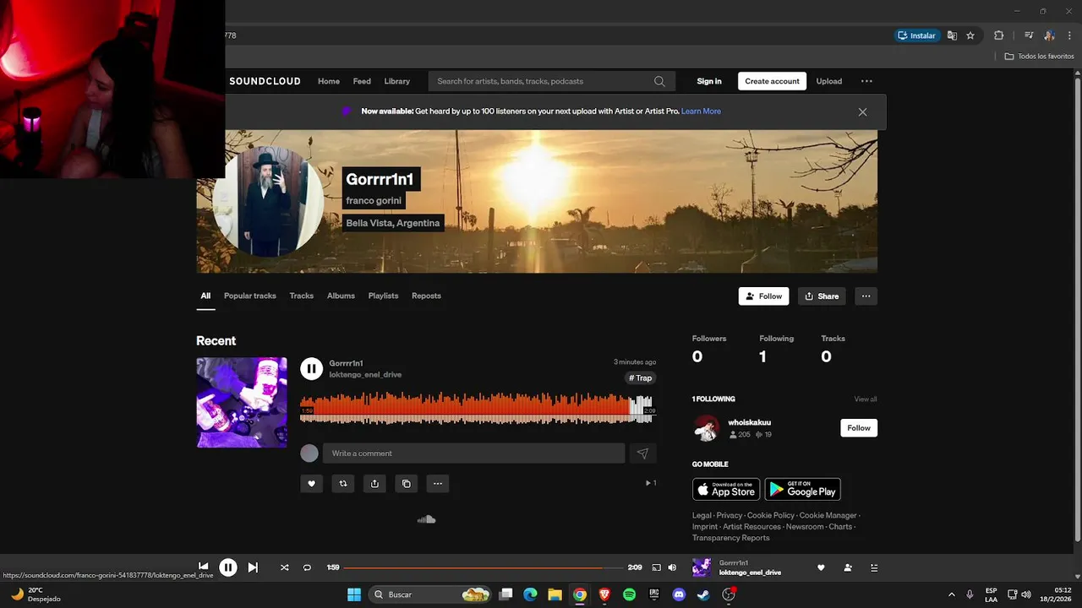Click View all following
Viewport: 1082px width, 608px height.
coord(866,399)
